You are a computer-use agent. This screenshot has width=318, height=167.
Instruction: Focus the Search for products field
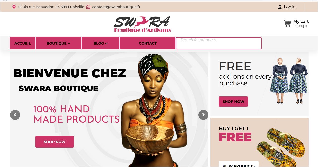click(219, 43)
